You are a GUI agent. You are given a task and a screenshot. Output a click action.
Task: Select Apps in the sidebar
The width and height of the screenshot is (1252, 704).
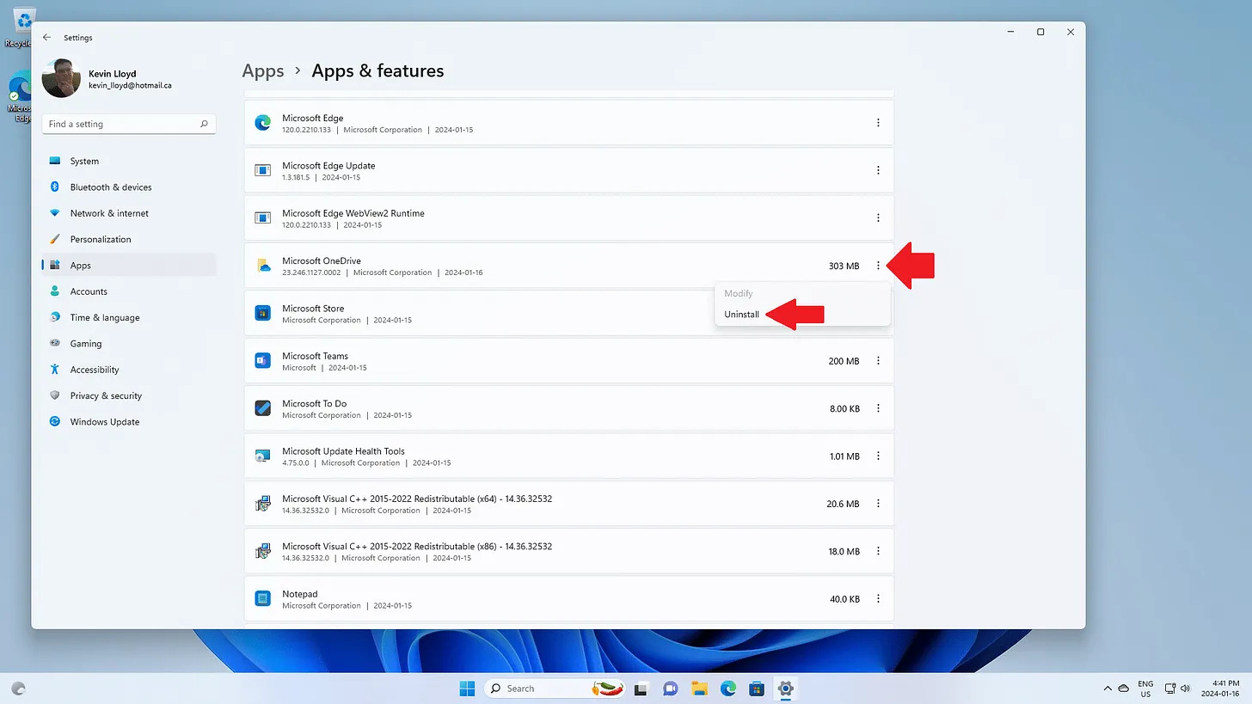129,266
